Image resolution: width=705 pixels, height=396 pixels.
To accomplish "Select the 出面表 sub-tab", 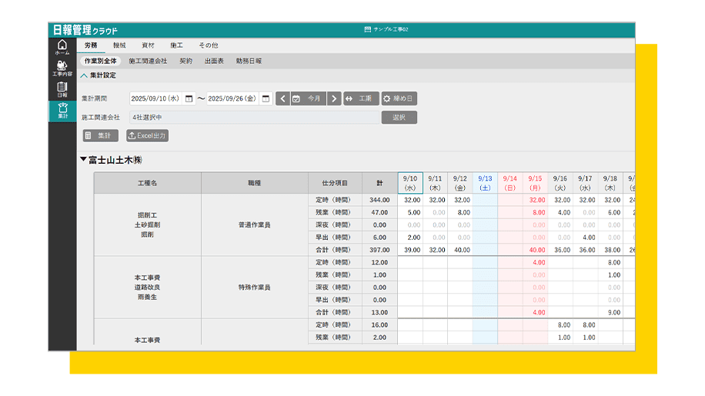I will [x=214, y=61].
